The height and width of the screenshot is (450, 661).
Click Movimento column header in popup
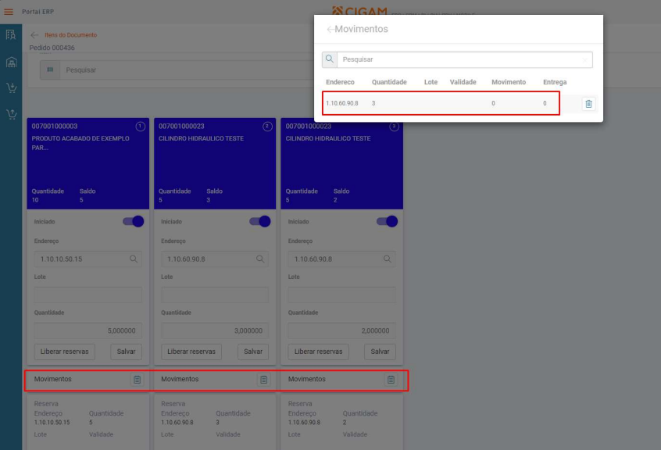(509, 82)
